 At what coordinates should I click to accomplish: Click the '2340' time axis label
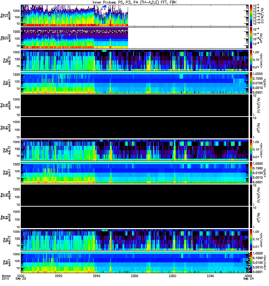(x=211, y=276)
